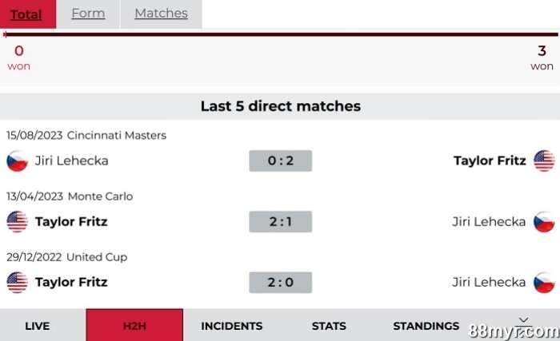560x341 pixels.
Task: Open the INCIDENTS tab
Action: (231, 326)
